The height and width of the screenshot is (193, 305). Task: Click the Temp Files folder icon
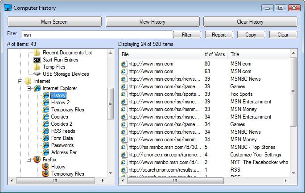(37, 67)
